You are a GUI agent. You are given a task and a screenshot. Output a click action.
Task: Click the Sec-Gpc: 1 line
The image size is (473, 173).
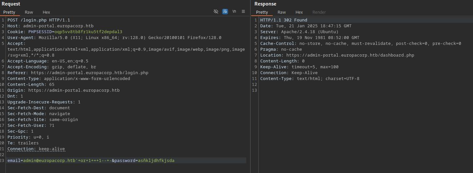[x=21, y=131]
